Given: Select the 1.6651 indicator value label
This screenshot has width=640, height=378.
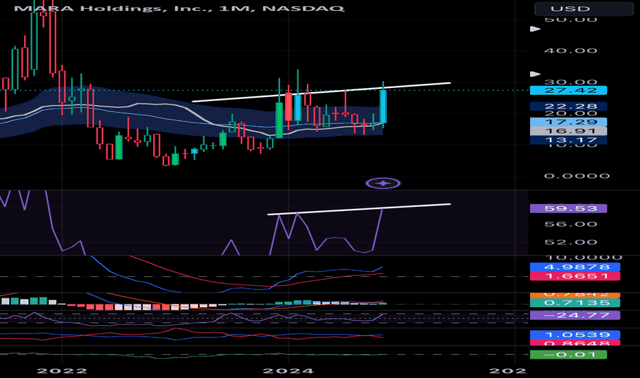Looking at the screenshot, I should coord(575,276).
